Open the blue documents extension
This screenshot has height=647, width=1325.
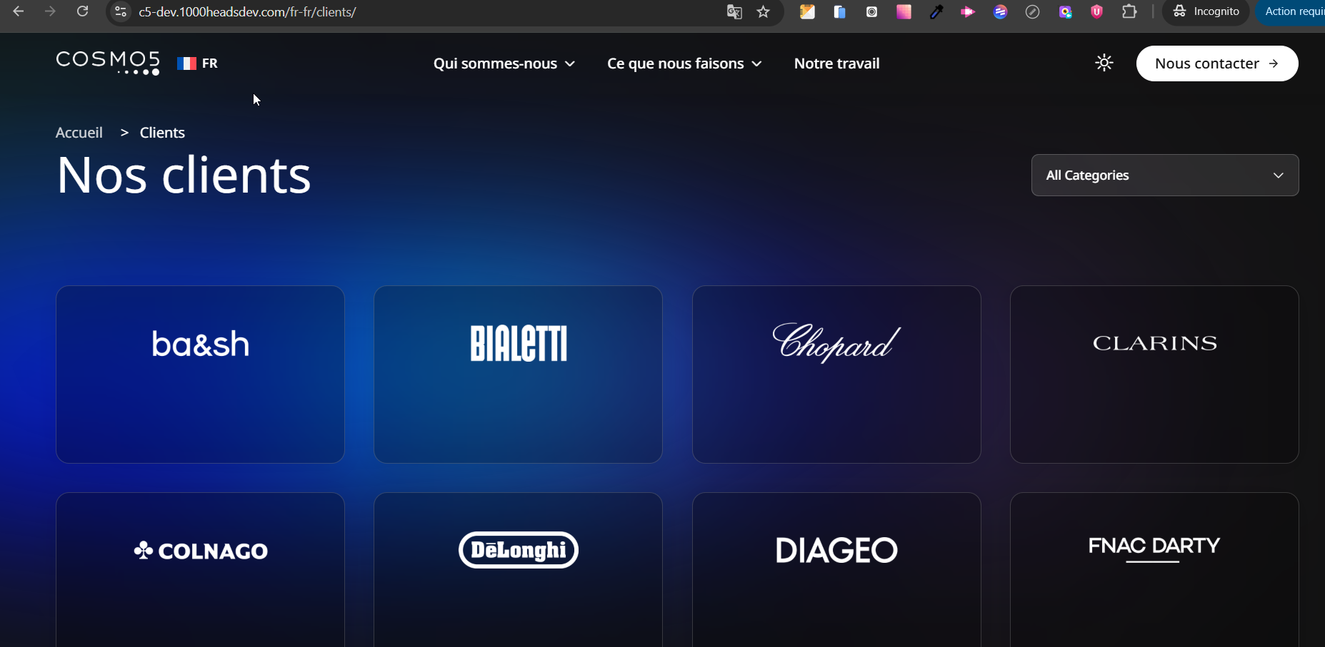[x=839, y=12]
